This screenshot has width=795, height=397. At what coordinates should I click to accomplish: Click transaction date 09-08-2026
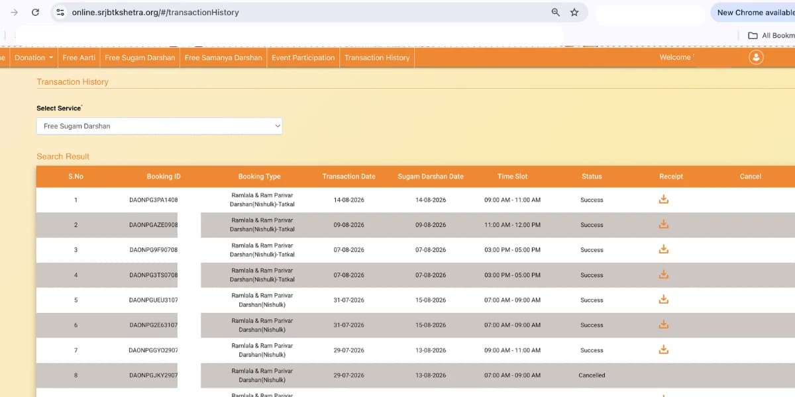click(348, 225)
